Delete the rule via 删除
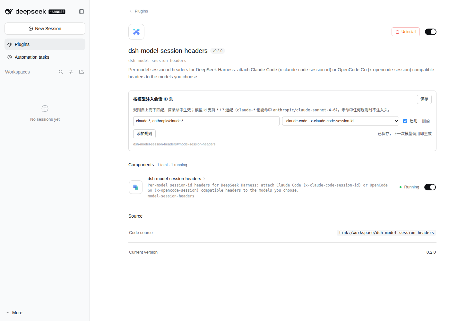Image resolution: width=475 pixels, height=321 pixels. click(x=426, y=121)
